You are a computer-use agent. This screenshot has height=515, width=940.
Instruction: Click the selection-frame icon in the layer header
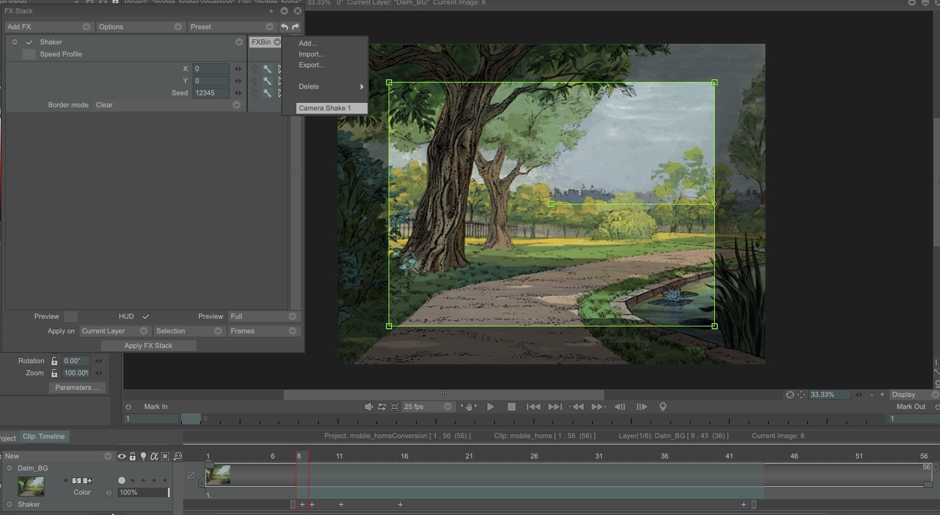point(165,456)
